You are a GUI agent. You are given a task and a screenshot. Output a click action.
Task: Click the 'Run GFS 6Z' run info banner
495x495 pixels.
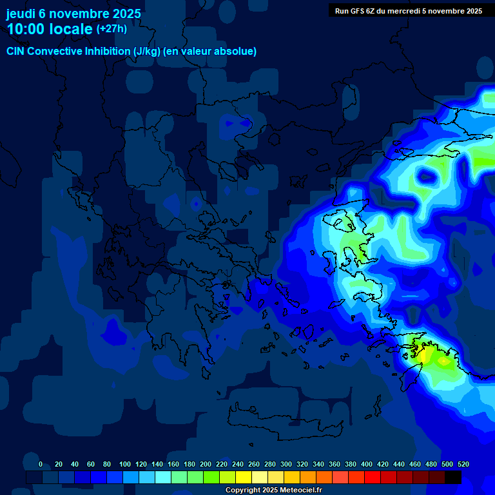(408, 11)
